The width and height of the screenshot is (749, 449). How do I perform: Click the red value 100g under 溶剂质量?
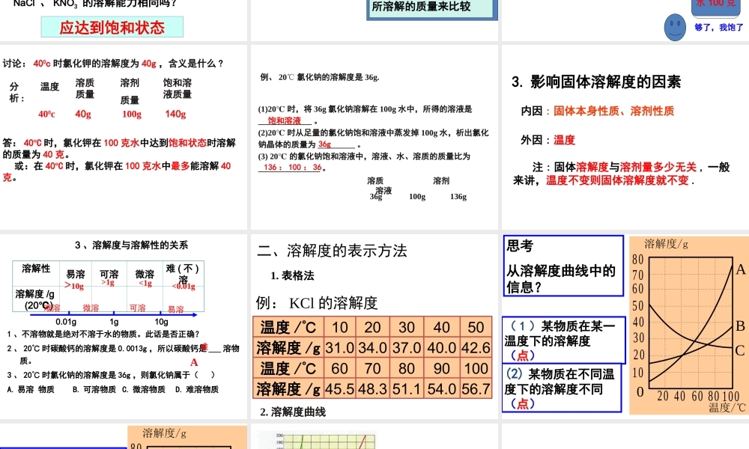coord(132,114)
